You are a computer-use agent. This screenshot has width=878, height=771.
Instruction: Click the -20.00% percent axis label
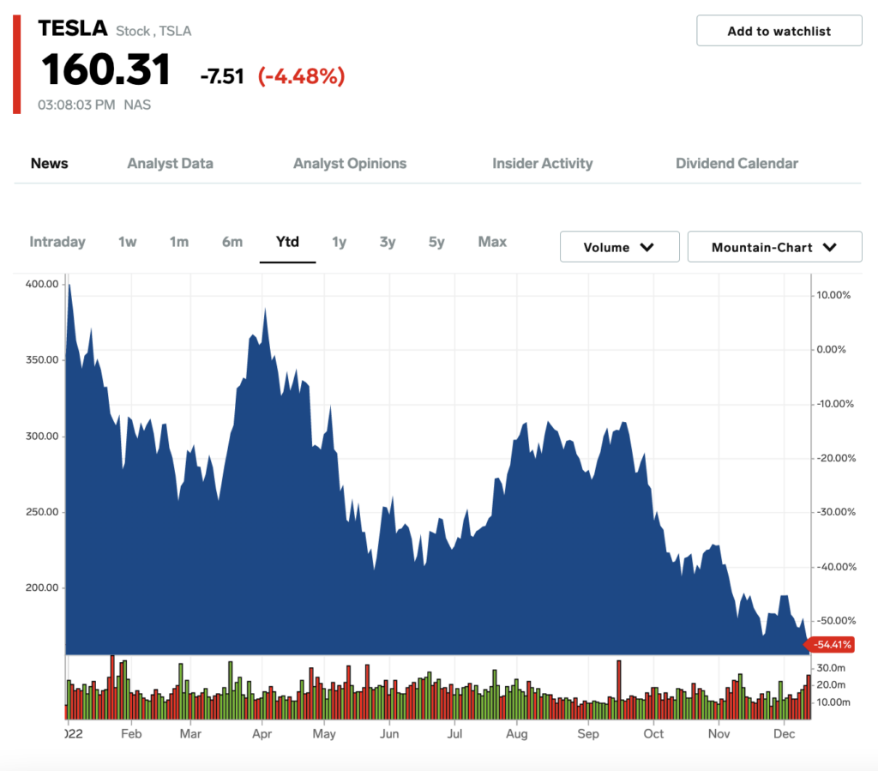835,458
